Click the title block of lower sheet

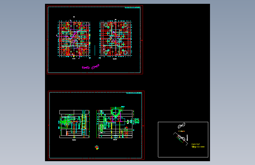point(134,93)
